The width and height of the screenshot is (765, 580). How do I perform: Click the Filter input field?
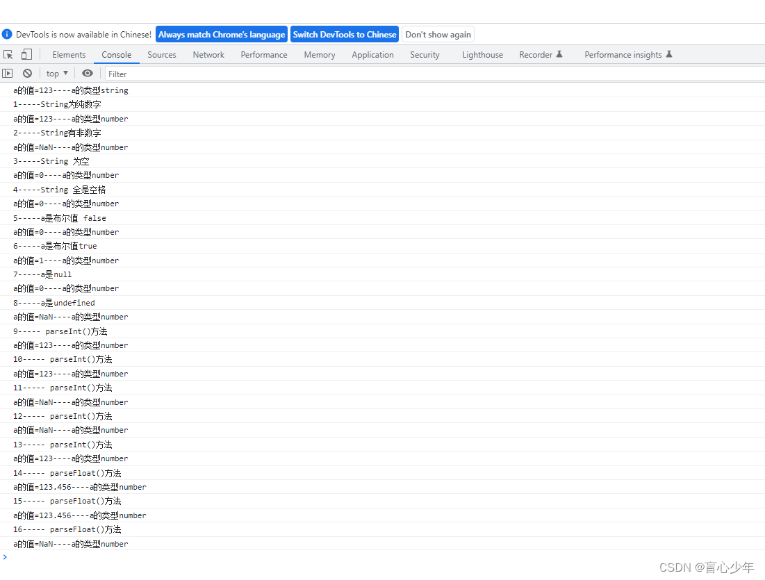tap(434, 74)
